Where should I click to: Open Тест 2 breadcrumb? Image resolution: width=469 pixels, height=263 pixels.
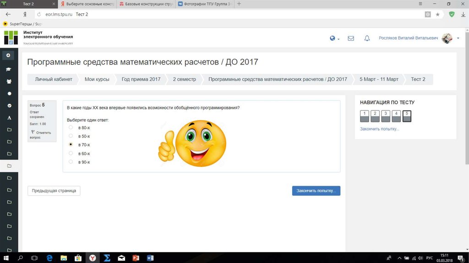(x=418, y=79)
